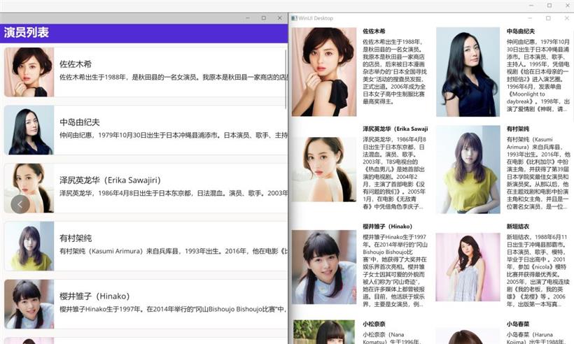Click 泽尻英龙华 (Erika Sawaji title in right grid
The width and height of the screenshot is (574, 344).
click(395, 129)
